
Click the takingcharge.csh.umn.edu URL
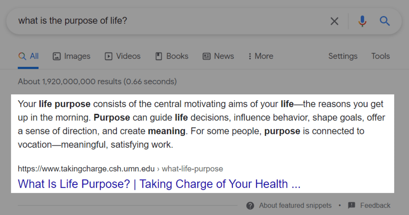86,169
